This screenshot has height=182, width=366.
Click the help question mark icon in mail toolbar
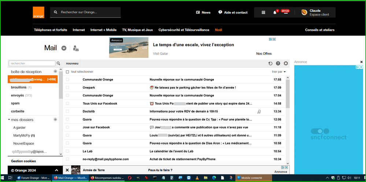point(278,64)
